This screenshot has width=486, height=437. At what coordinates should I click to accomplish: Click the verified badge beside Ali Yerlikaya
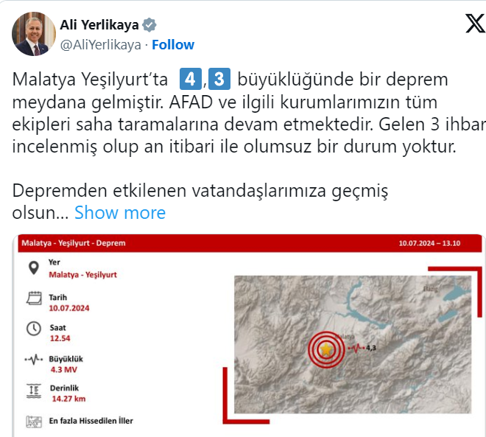coord(149,25)
